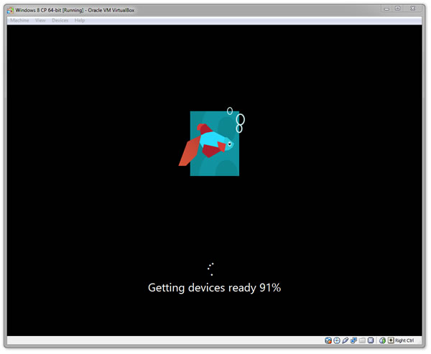Click the keyboard capture arrow icon
This screenshot has width=431, height=354.
pos(391,340)
